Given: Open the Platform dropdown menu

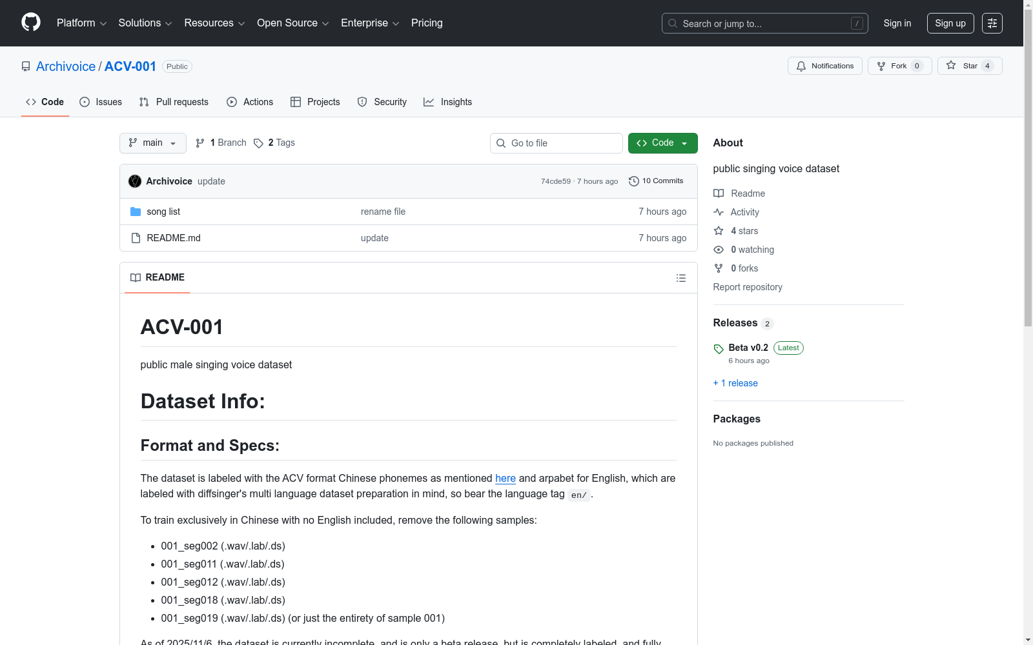Looking at the screenshot, I should pos(81,23).
